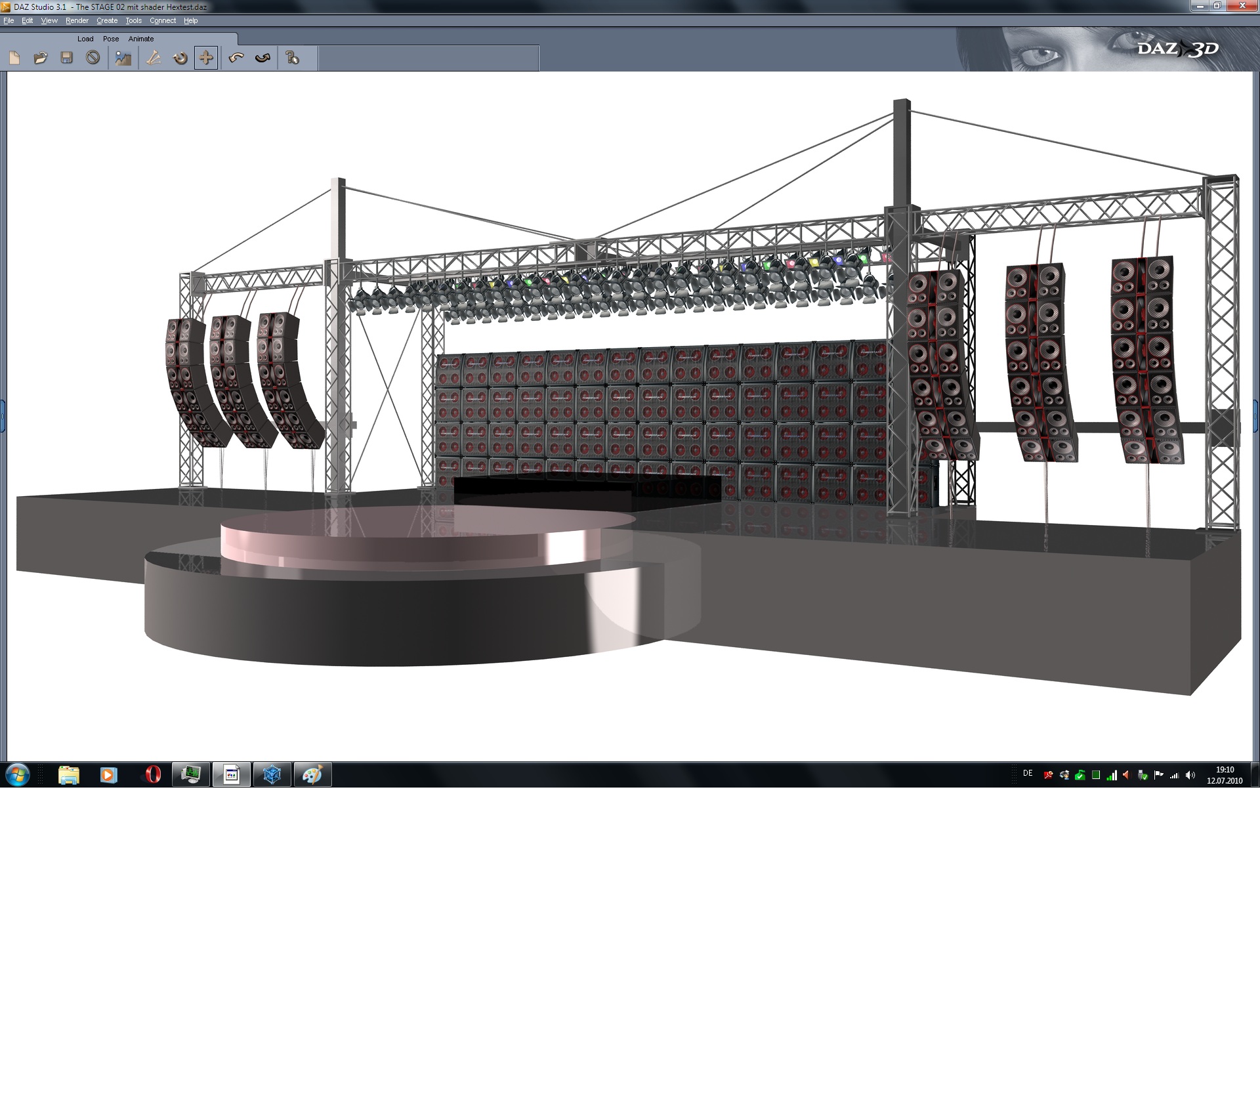Redo with the right curved arrow
The height and width of the screenshot is (1096, 1260).
tap(262, 58)
